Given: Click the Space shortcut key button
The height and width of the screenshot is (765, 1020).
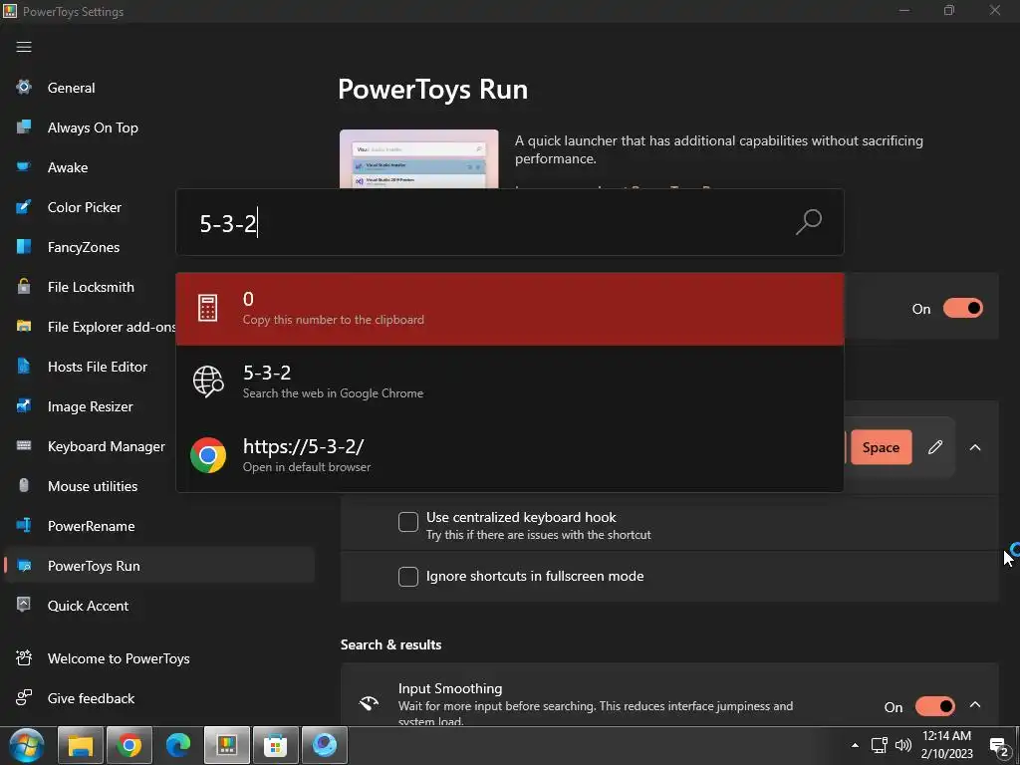Looking at the screenshot, I should coord(881,447).
